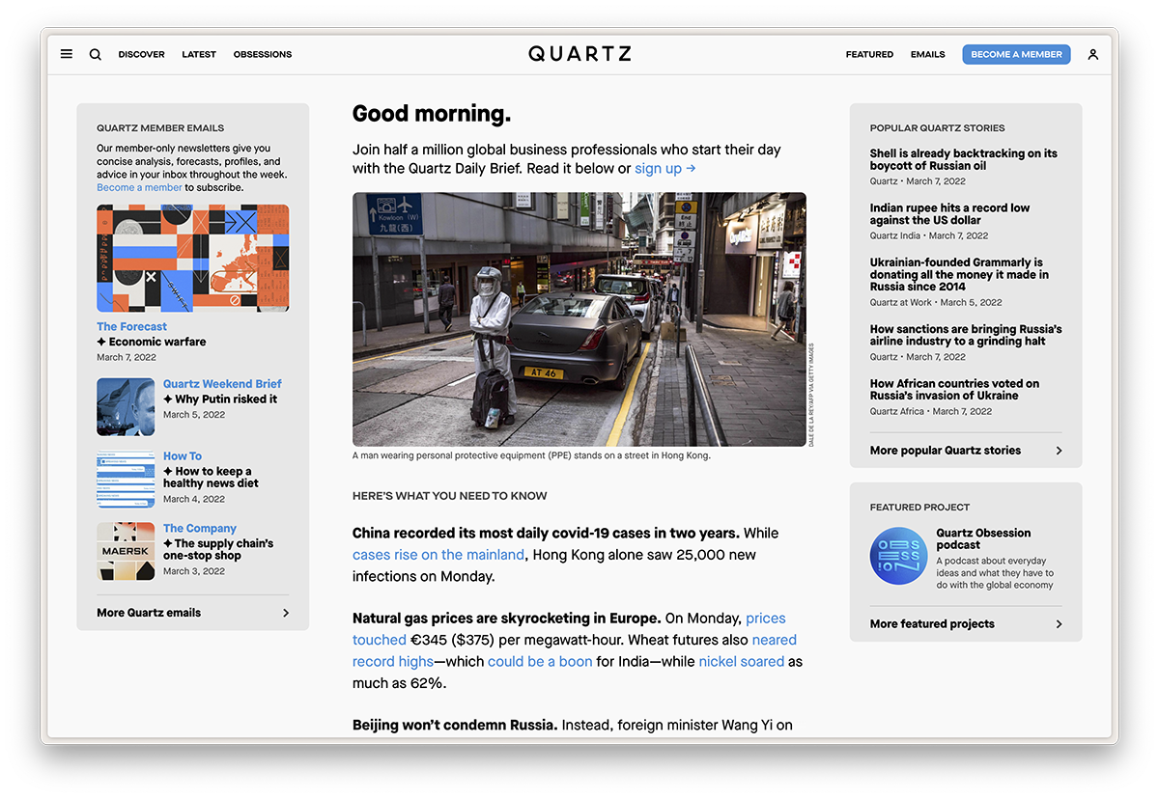The height and width of the screenshot is (798, 1159).
Task: Click the Quartz Weekend Brief Putin thumbnail
Action: pyautogui.click(x=126, y=406)
